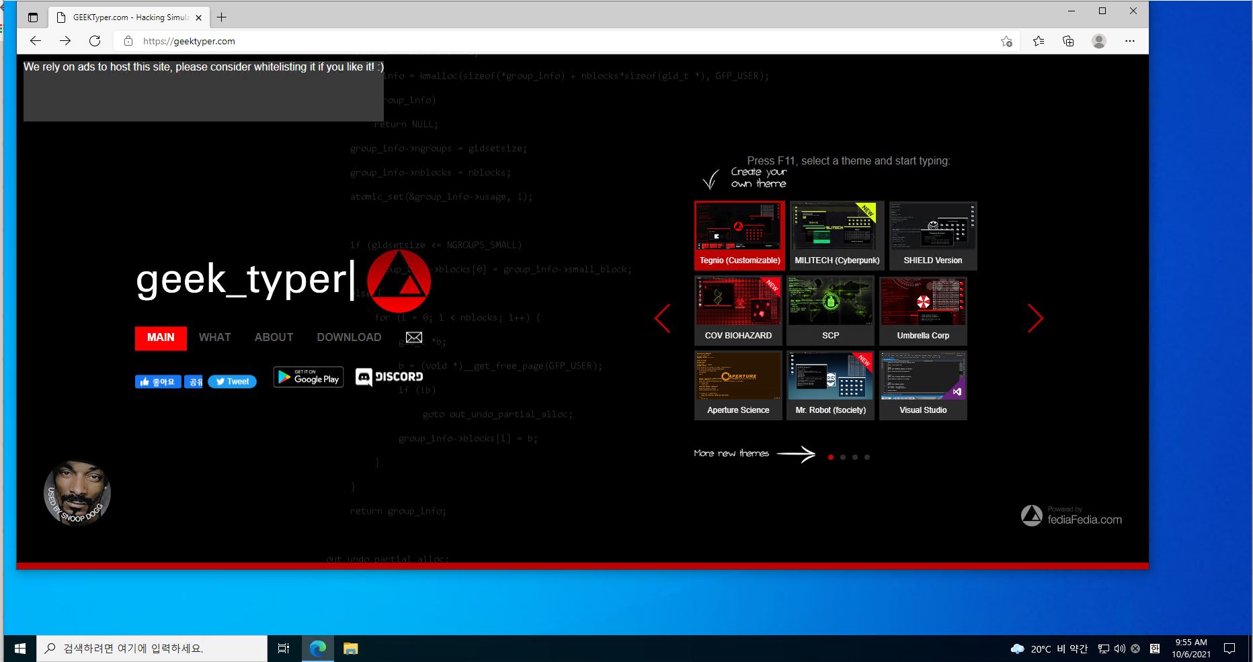
Task: Select the second theme page dot
Action: 843,457
